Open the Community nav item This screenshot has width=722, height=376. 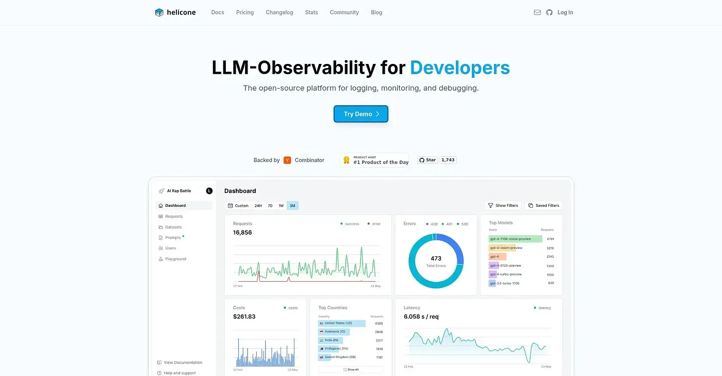pos(344,12)
